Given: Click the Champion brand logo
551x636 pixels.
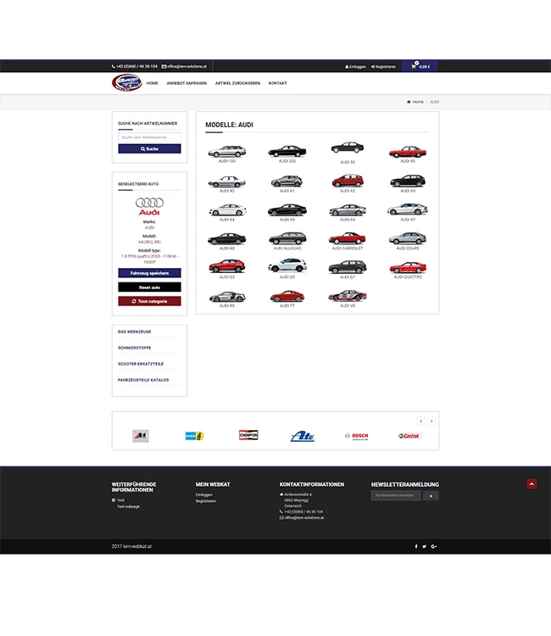Looking at the screenshot, I should [248, 435].
